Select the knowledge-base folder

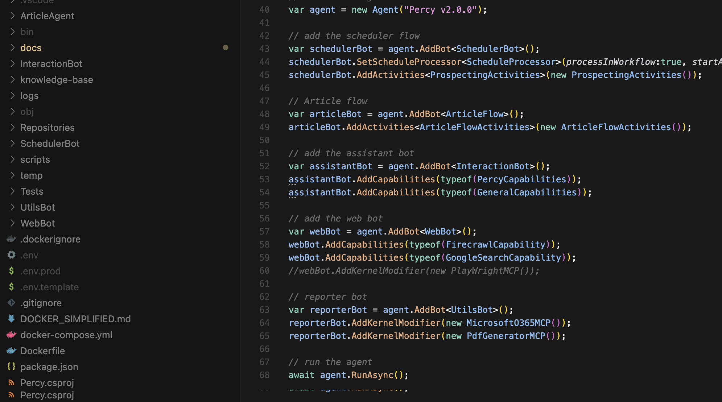pyautogui.click(x=57, y=79)
